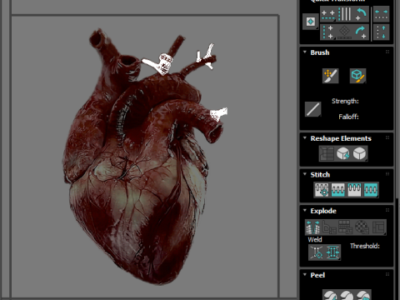Click the Flatten Custom icon
Viewport: 400px width, 300px height.
pos(378,227)
